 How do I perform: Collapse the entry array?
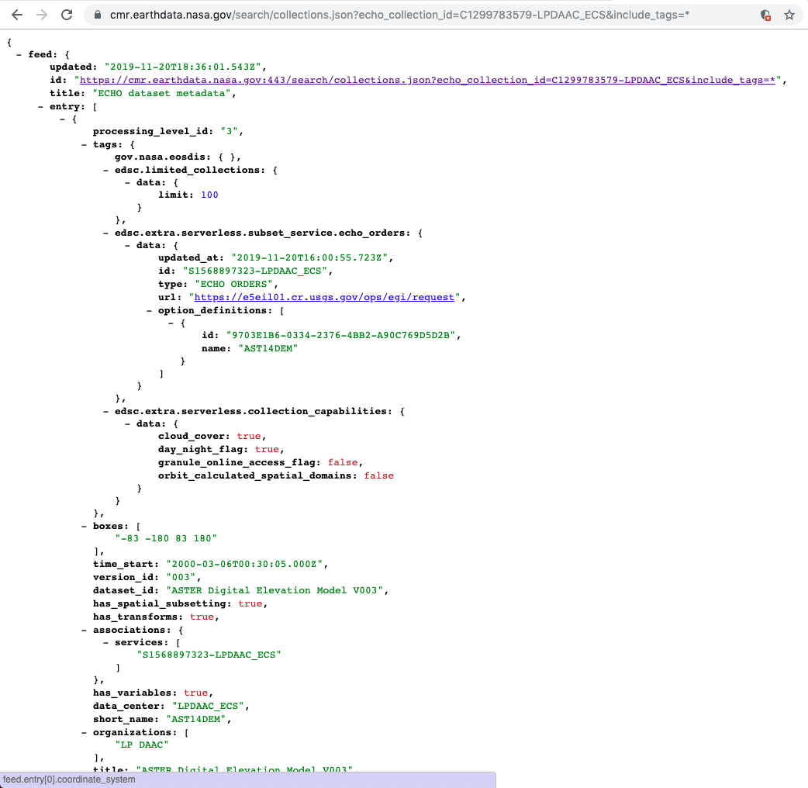coord(41,106)
